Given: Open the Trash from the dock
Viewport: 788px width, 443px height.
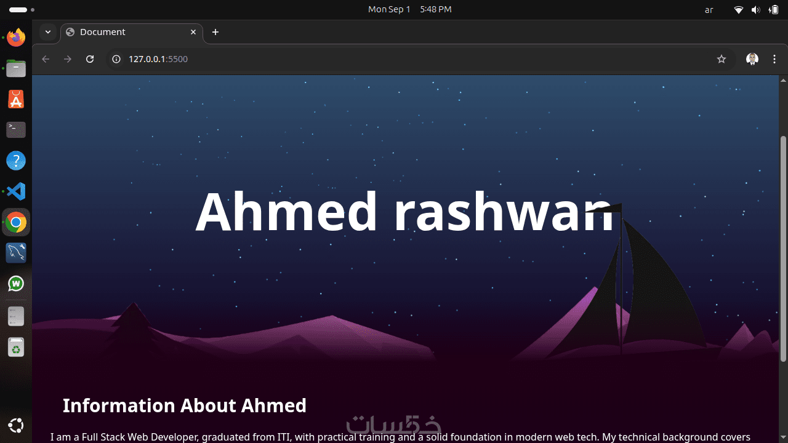Looking at the screenshot, I should click(x=16, y=347).
